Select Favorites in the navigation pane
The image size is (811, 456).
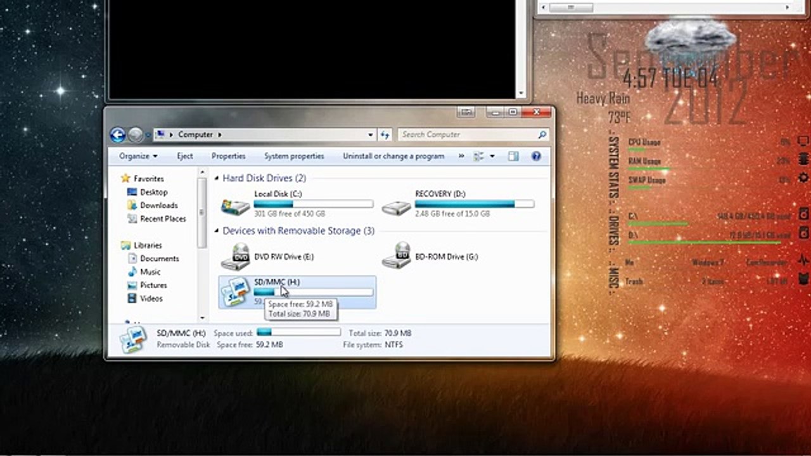pyautogui.click(x=148, y=179)
